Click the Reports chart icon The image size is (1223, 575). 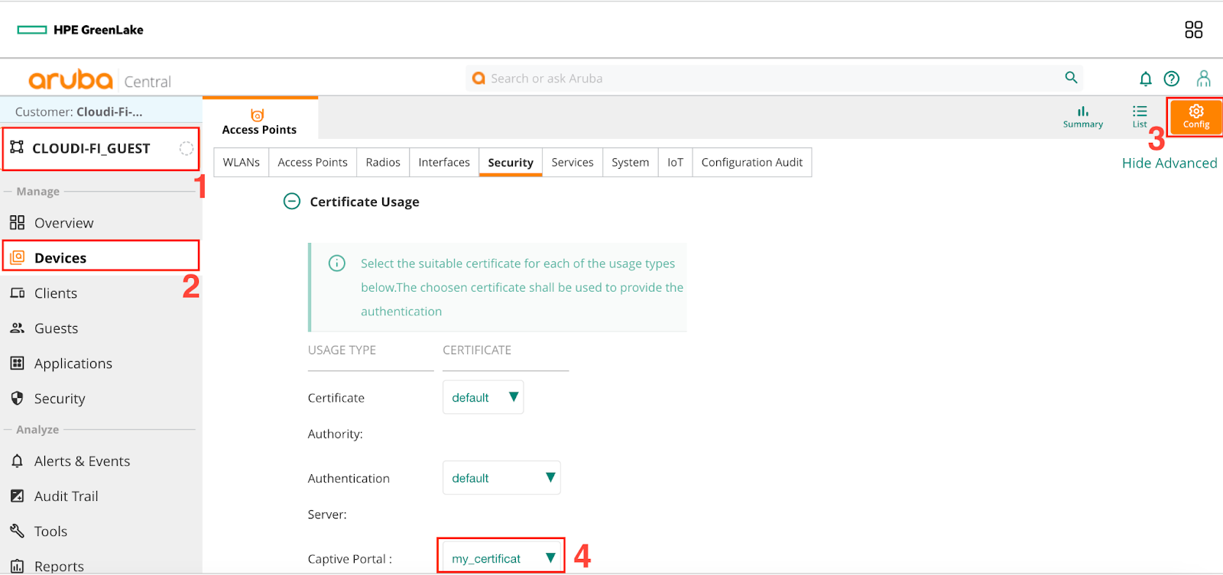click(x=18, y=566)
